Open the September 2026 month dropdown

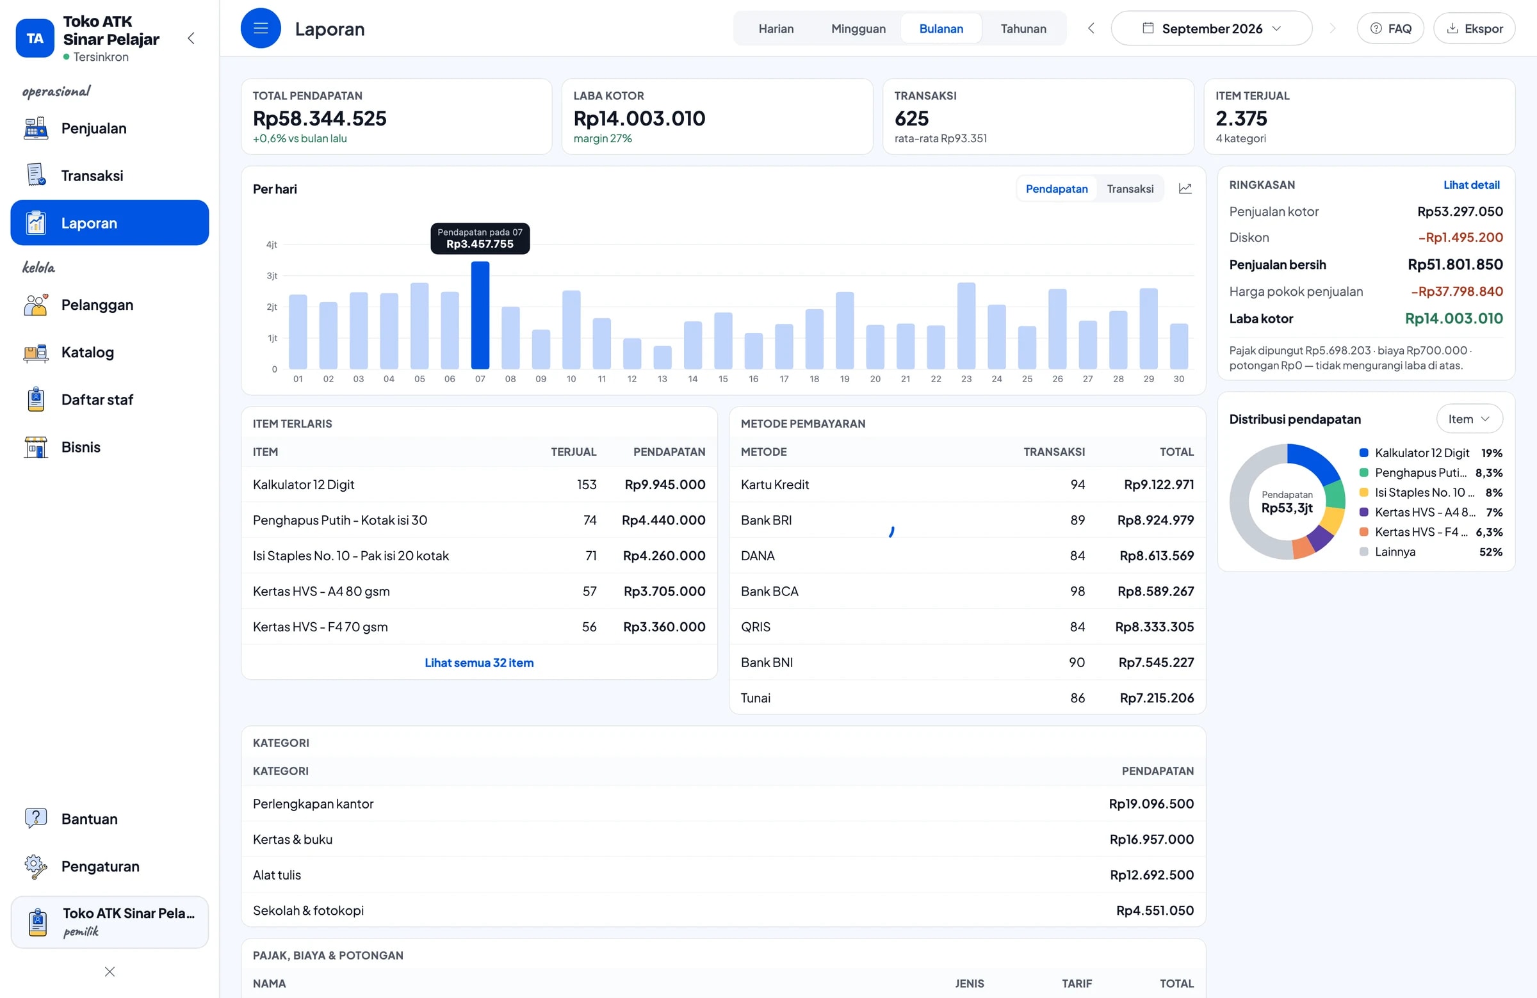tap(1211, 28)
